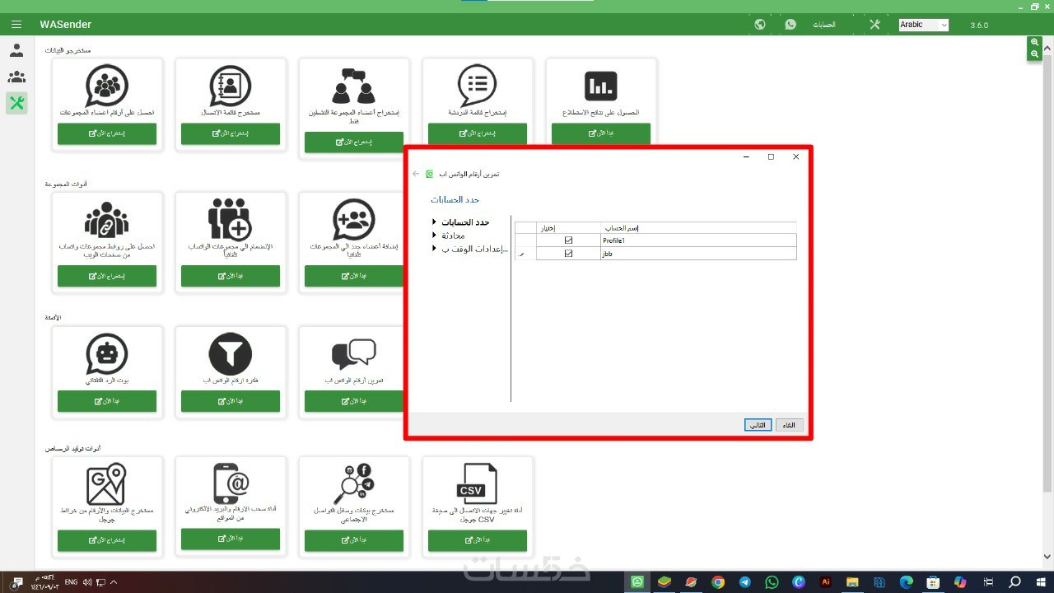Screen dimensions: 1054x593
Task: Click Start Now under number filter card
Action: click(x=231, y=401)
